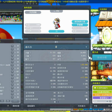This screenshot has height=112, width=112.
Task: Click the 自动分配 button
Action: point(102,57)
